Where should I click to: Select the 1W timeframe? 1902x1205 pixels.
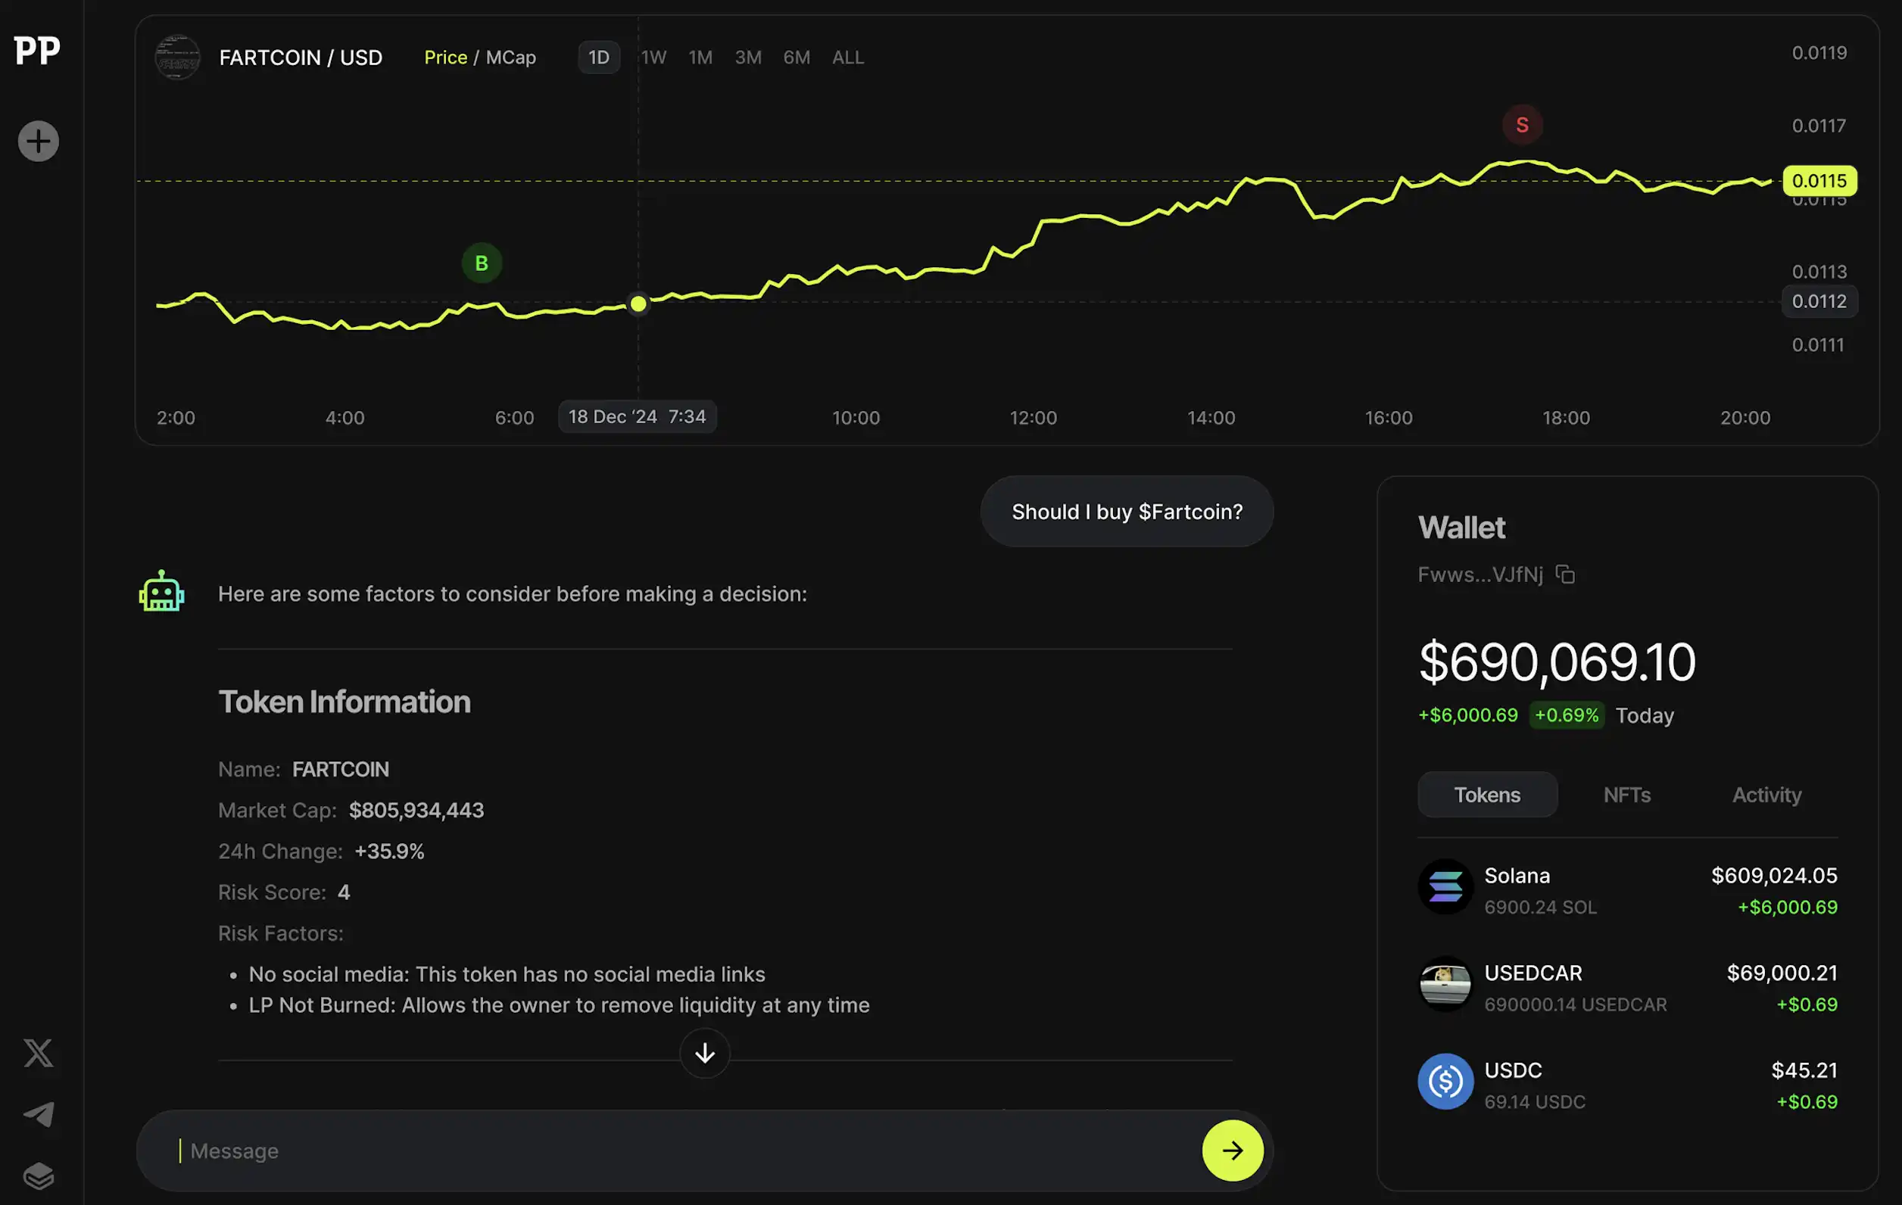pos(653,58)
